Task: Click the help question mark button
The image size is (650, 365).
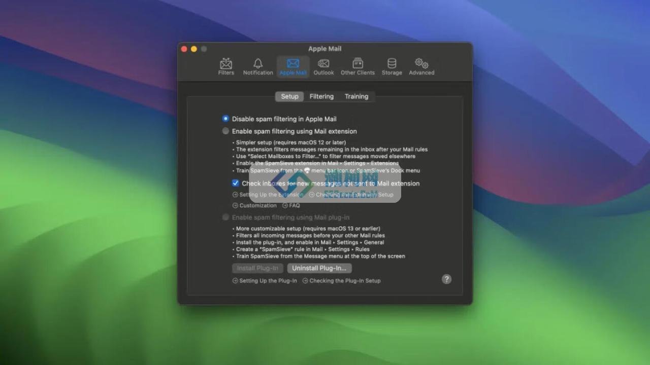Action: pos(446,279)
